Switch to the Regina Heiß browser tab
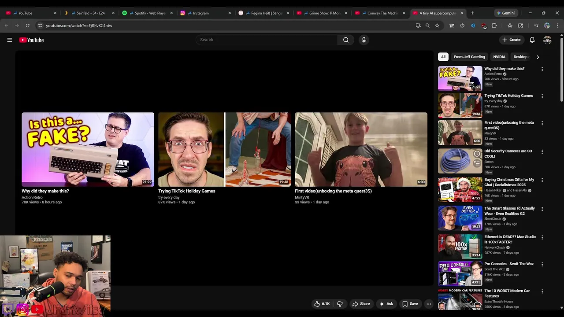The height and width of the screenshot is (317, 564). click(x=263, y=13)
